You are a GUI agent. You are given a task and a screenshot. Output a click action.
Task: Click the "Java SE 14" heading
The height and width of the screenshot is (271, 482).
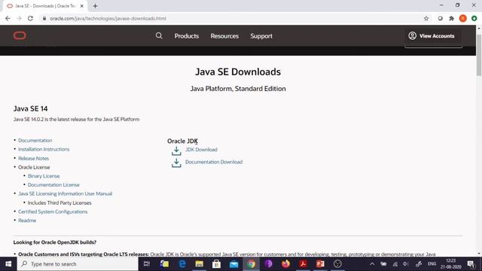point(30,108)
